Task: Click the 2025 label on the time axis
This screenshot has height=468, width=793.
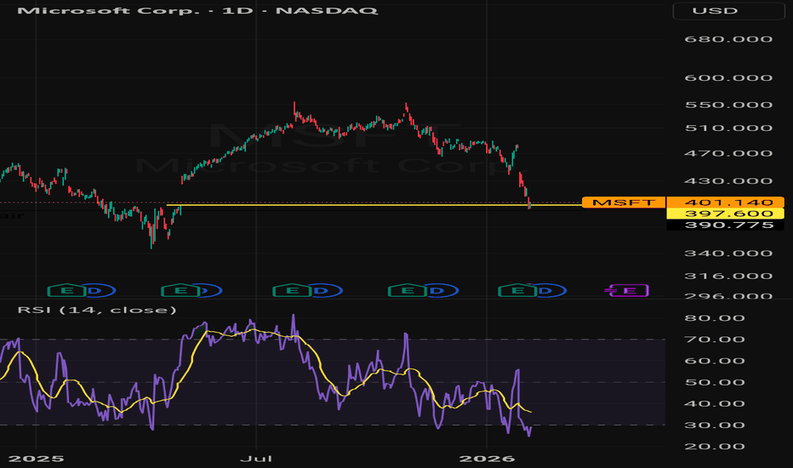Action: (x=37, y=459)
